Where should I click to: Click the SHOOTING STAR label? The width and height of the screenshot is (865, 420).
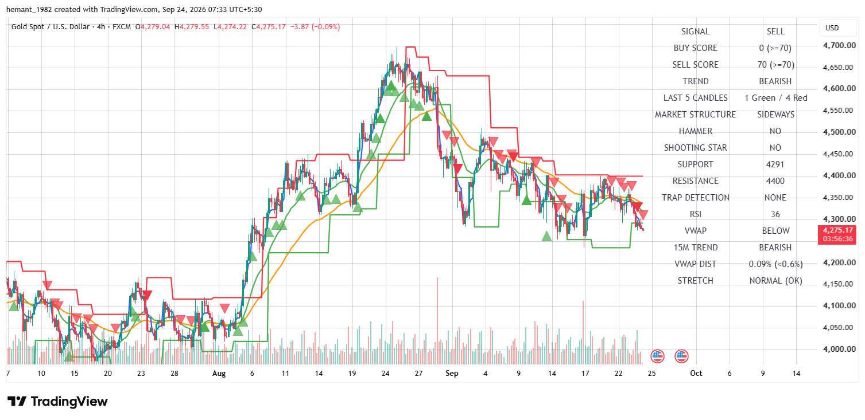pos(695,148)
